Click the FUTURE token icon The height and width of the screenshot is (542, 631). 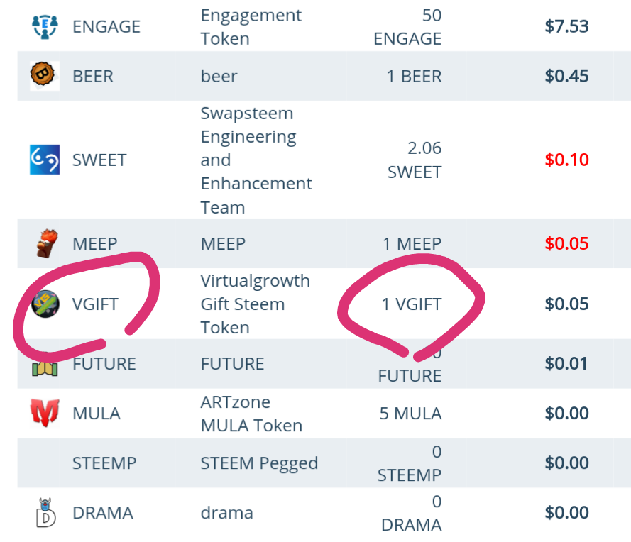pos(45,365)
